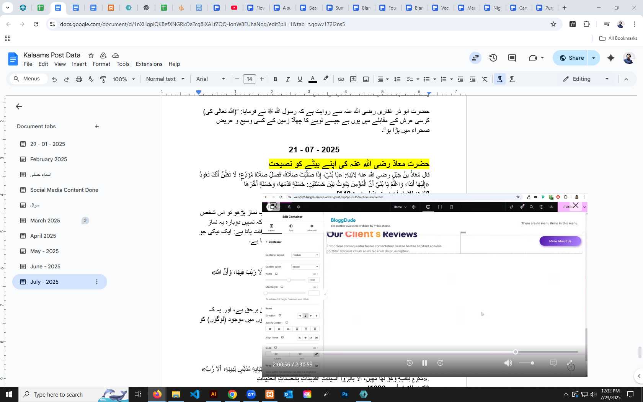Open line and paragraph spacing options
Image resolution: width=643 pixels, height=402 pixels.
click(x=397, y=79)
